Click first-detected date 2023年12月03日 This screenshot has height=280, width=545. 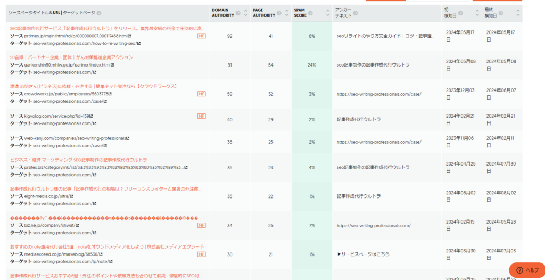[x=460, y=94]
